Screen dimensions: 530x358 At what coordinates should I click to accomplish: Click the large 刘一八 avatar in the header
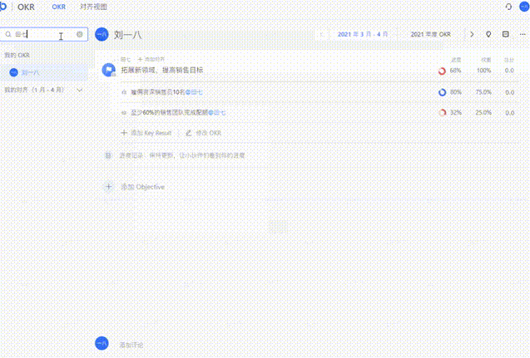(102, 34)
